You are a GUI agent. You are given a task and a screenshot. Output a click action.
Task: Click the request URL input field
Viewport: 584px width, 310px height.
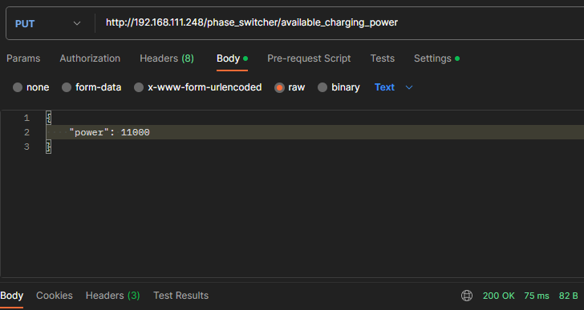coord(339,23)
